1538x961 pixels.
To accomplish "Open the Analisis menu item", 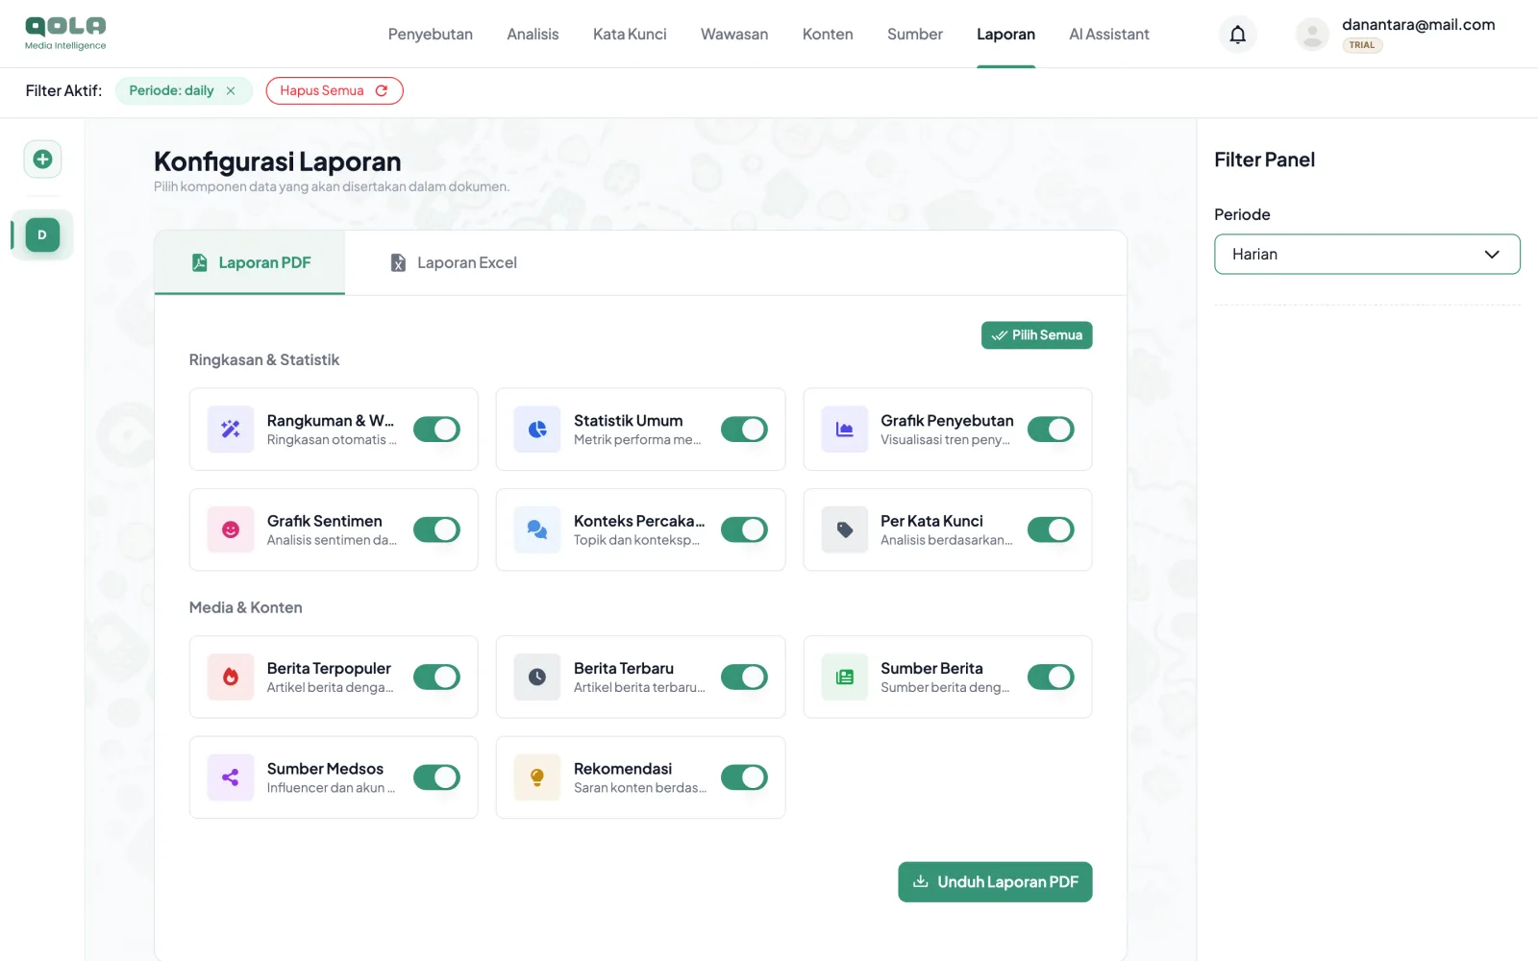I will pyautogui.click(x=533, y=35).
